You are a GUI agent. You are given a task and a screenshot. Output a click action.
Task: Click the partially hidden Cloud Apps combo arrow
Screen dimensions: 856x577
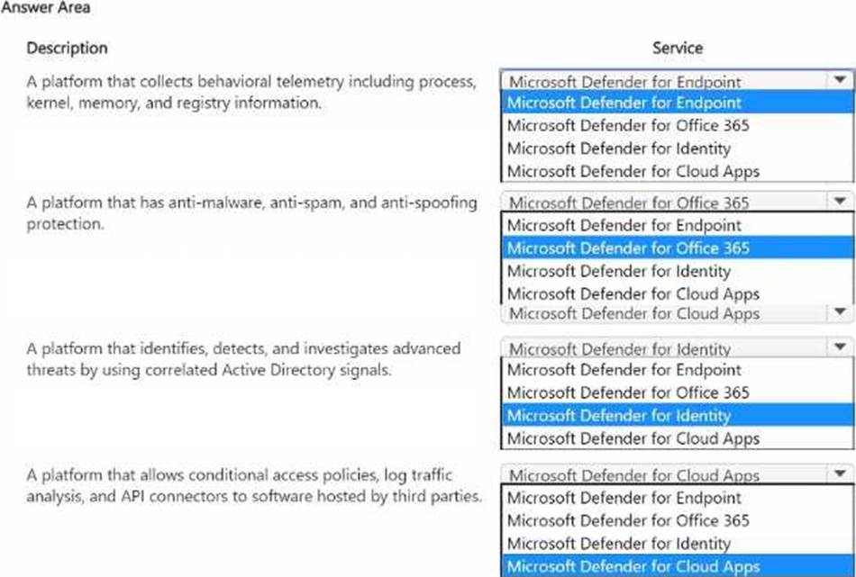[x=840, y=313]
